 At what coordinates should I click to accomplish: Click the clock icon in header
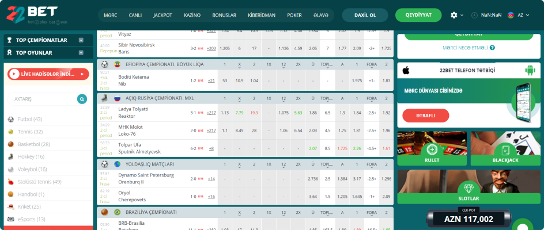coord(474,16)
